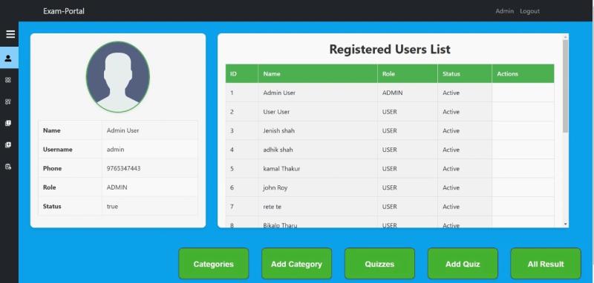Click the Status column header
Viewport: 594px width, 283px height.
[465, 73]
